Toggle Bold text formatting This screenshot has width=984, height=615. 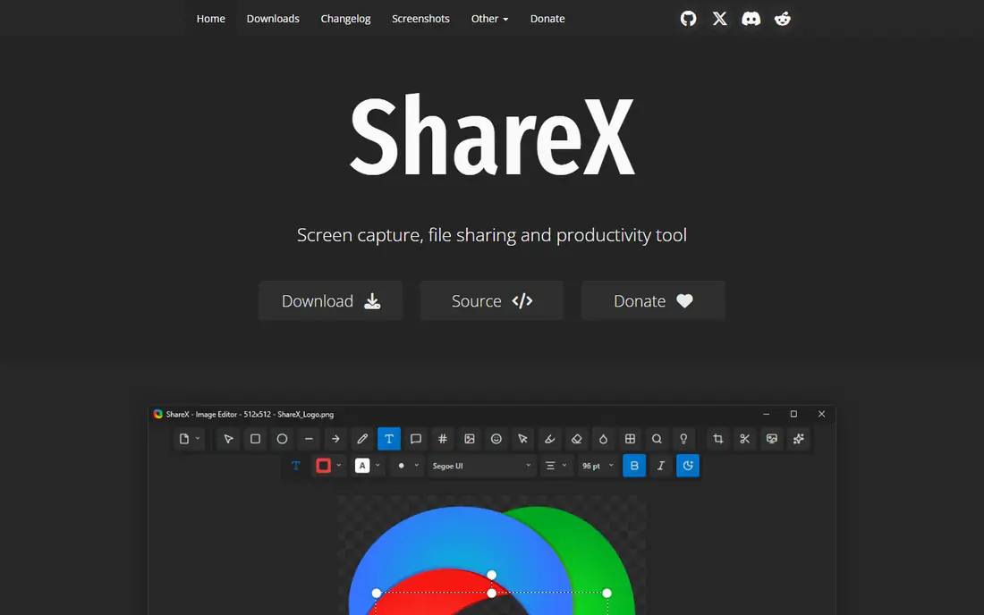(634, 466)
